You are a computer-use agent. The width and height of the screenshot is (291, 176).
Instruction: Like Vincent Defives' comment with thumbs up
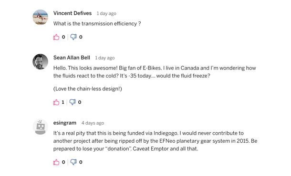(x=56, y=37)
